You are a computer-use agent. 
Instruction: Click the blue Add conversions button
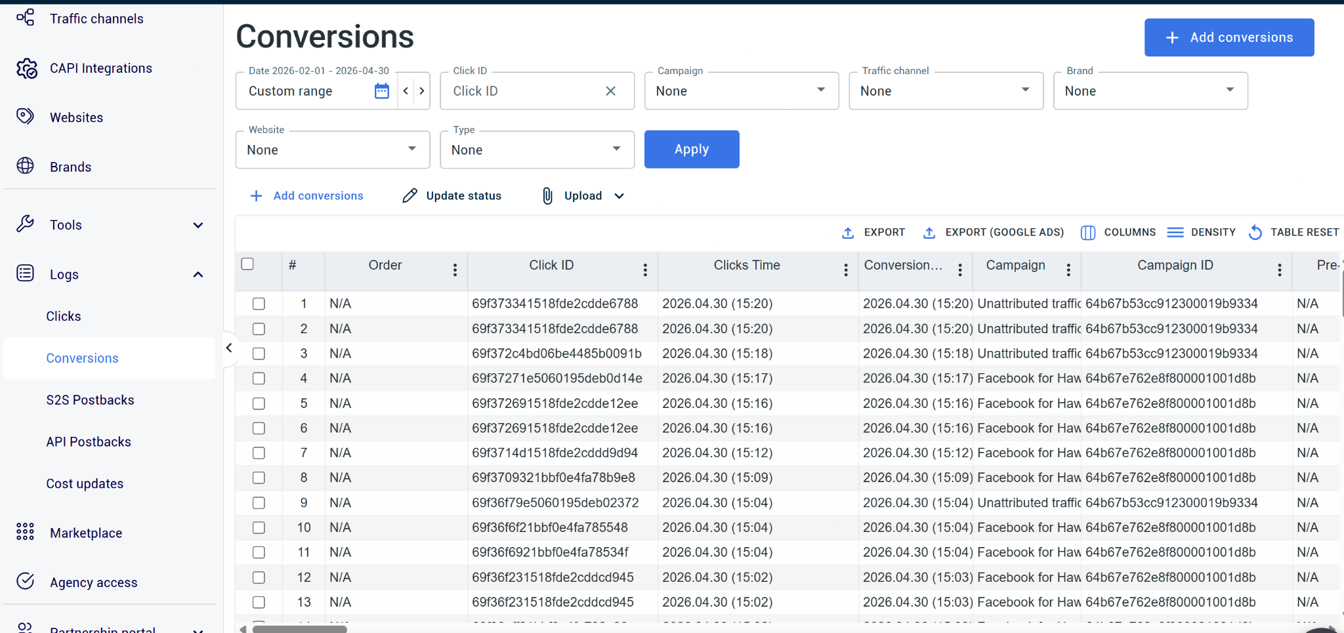[1229, 37]
